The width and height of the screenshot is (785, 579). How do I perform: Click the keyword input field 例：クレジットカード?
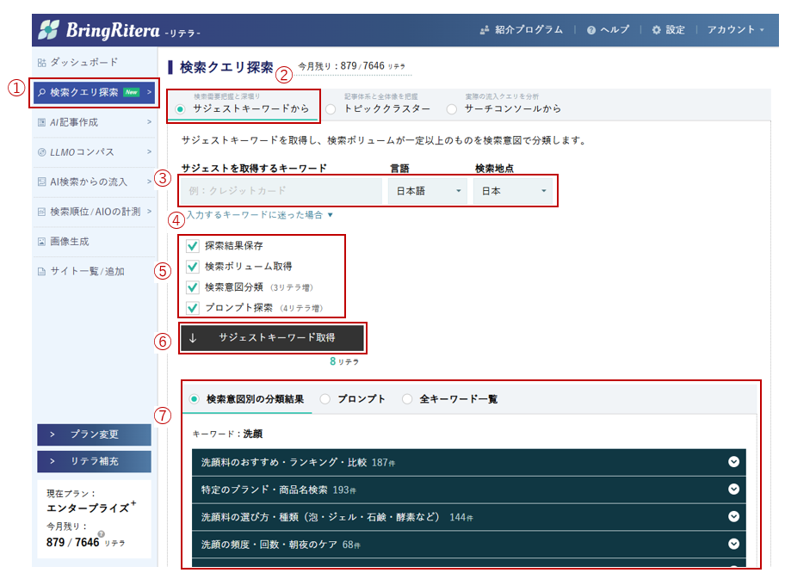[281, 191]
